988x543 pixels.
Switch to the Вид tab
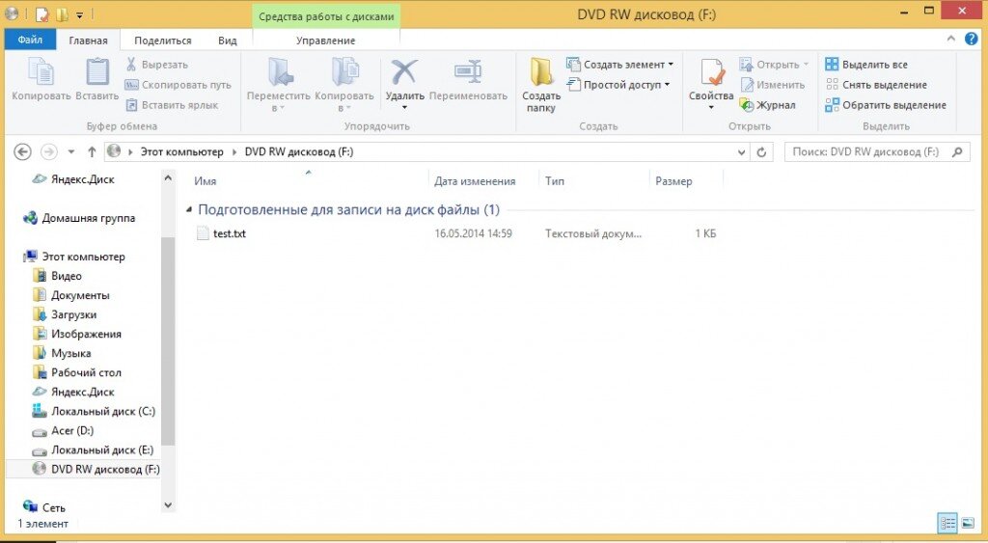click(228, 41)
